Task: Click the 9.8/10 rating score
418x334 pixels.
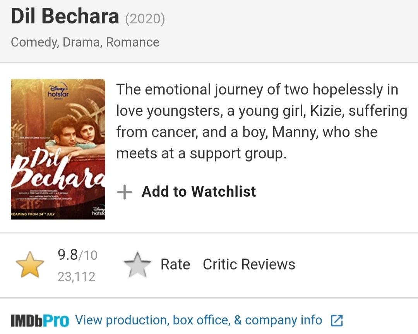Action: coord(77,255)
